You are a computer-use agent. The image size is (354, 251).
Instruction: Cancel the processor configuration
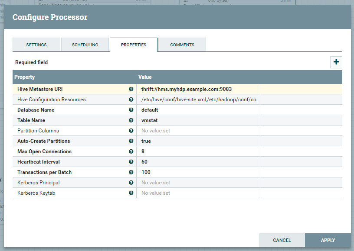pyautogui.click(x=282, y=240)
